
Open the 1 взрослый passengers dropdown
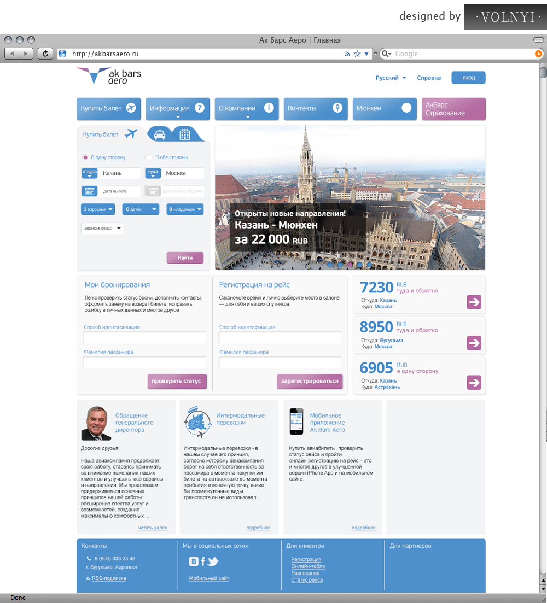[x=98, y=209]
